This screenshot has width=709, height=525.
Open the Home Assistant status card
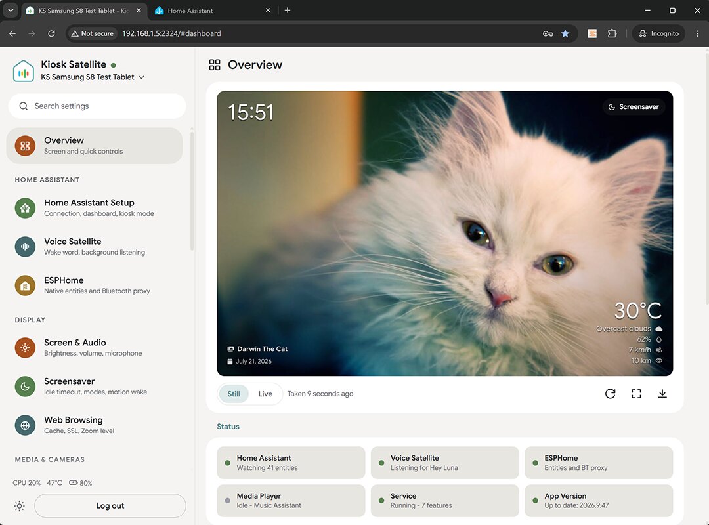point(291,463)
